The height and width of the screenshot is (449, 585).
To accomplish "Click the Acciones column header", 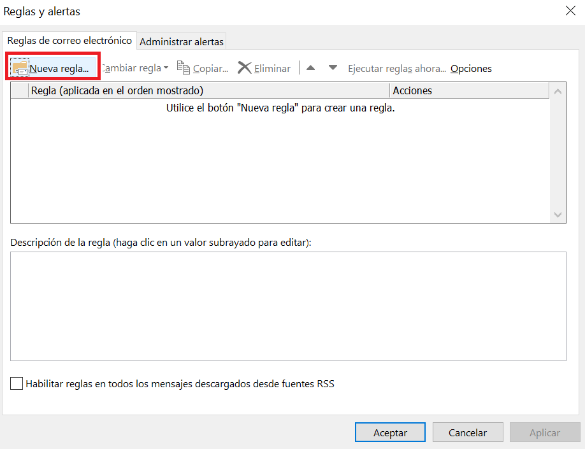I will (x=470, y=90).
